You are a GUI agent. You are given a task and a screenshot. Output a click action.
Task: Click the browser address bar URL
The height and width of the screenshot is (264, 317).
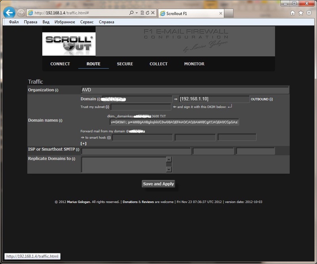point(62,13)
